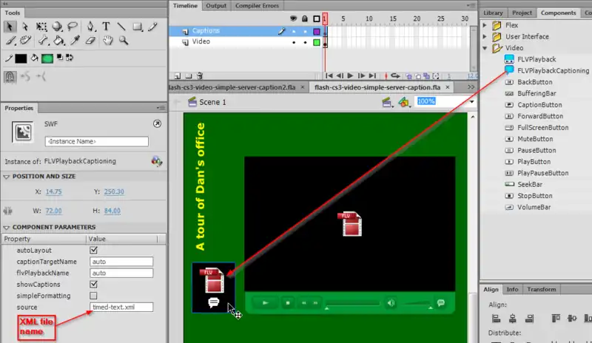The image size is (592, 343).
Task: Expand the Flex components folder
Action: (x=486, y=25)
